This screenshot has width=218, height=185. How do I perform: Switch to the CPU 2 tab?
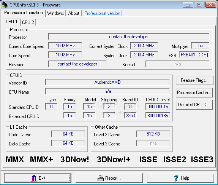[28, 22]
